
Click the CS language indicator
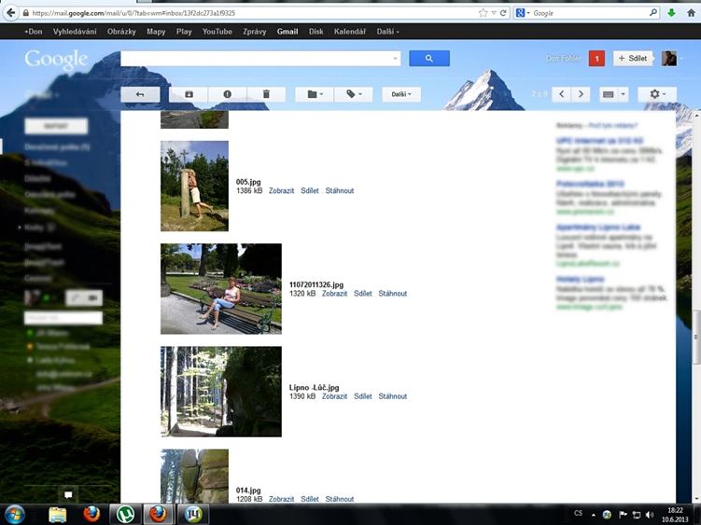tap(578, 514)
